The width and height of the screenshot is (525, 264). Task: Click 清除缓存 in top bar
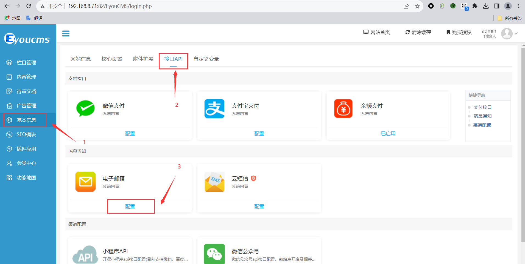click(x=418, y=32)
